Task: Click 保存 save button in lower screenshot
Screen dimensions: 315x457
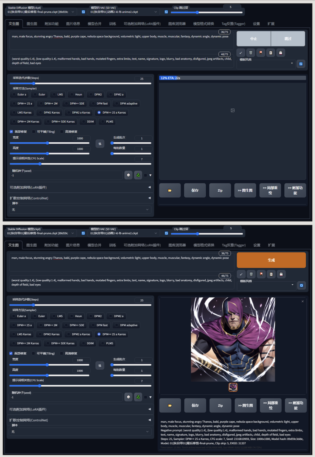Action: [195, 406]
